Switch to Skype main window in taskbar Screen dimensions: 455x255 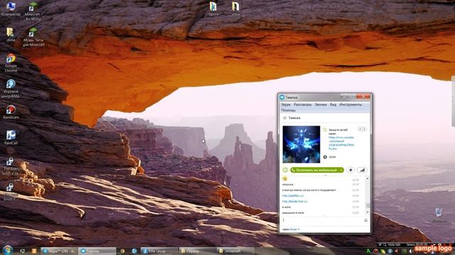click(59, 251)
